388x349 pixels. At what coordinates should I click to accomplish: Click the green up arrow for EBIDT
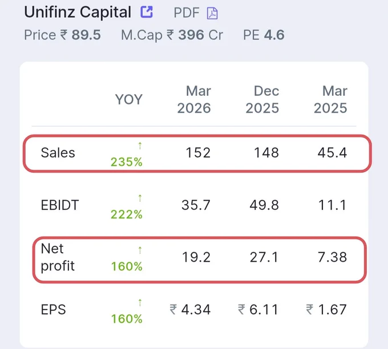(x=140, y=198)
